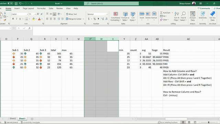
Task: Click the Comments button
Action: 204,8
